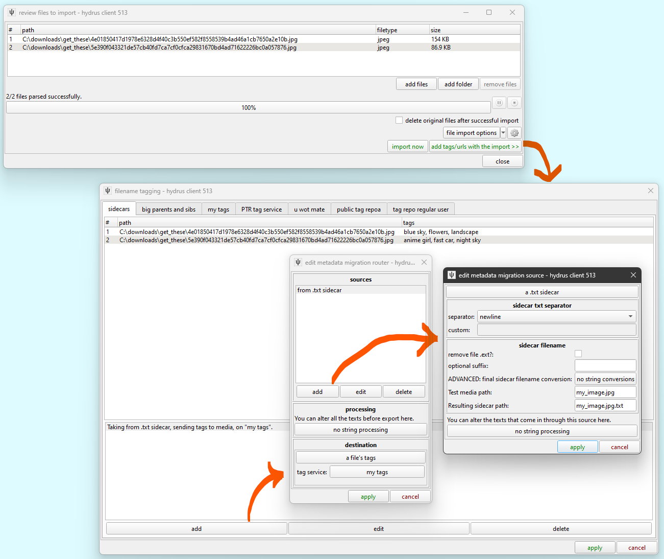Image resolution: width=664 pixels, height=559 pixels.
Task: Click hydrus logo in metadata migration router dialog
Action: (x=298, y=262)
